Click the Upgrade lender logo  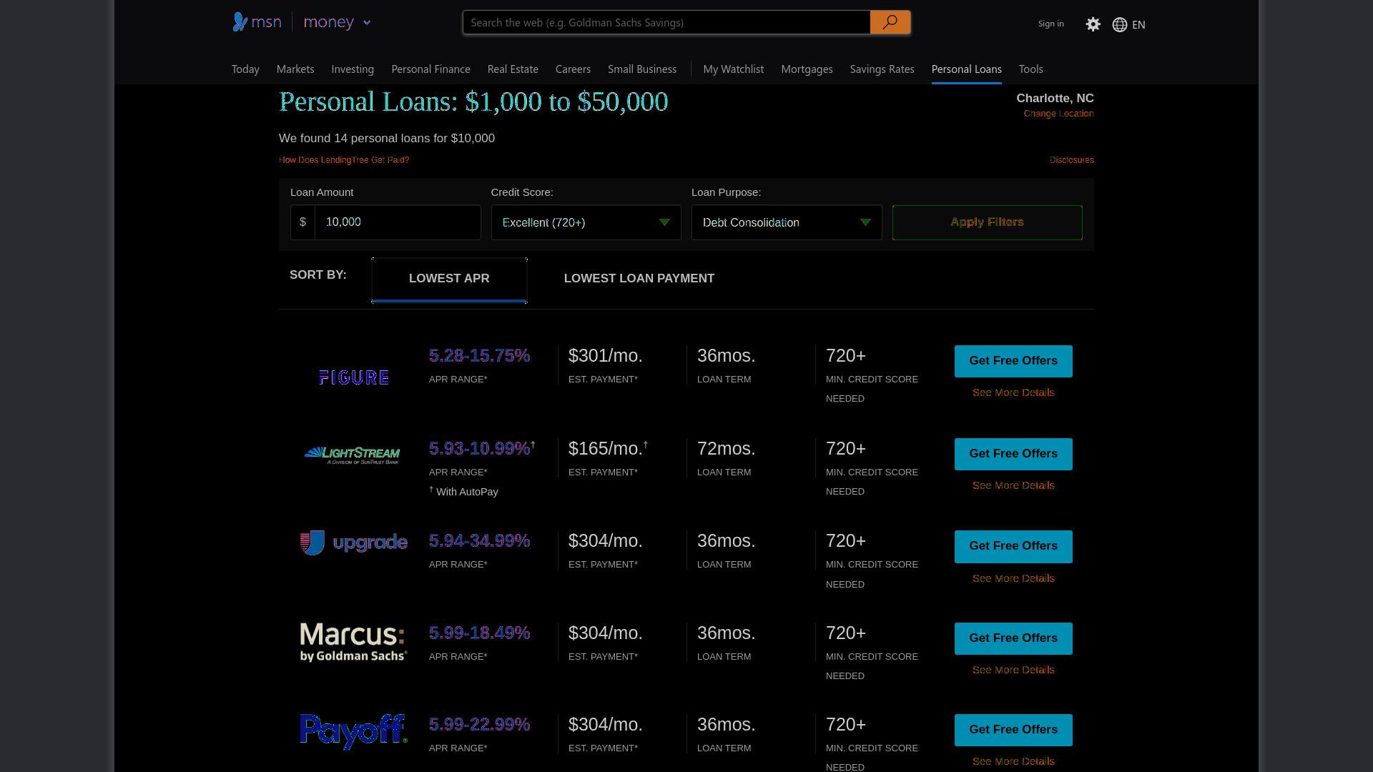(354, 543)
